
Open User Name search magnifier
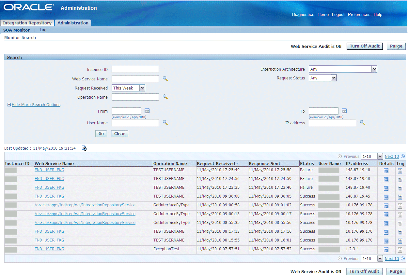coord(165,123)
